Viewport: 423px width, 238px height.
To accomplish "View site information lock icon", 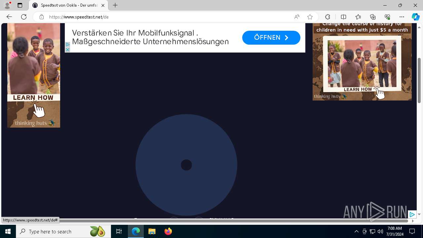I will 42,17.
